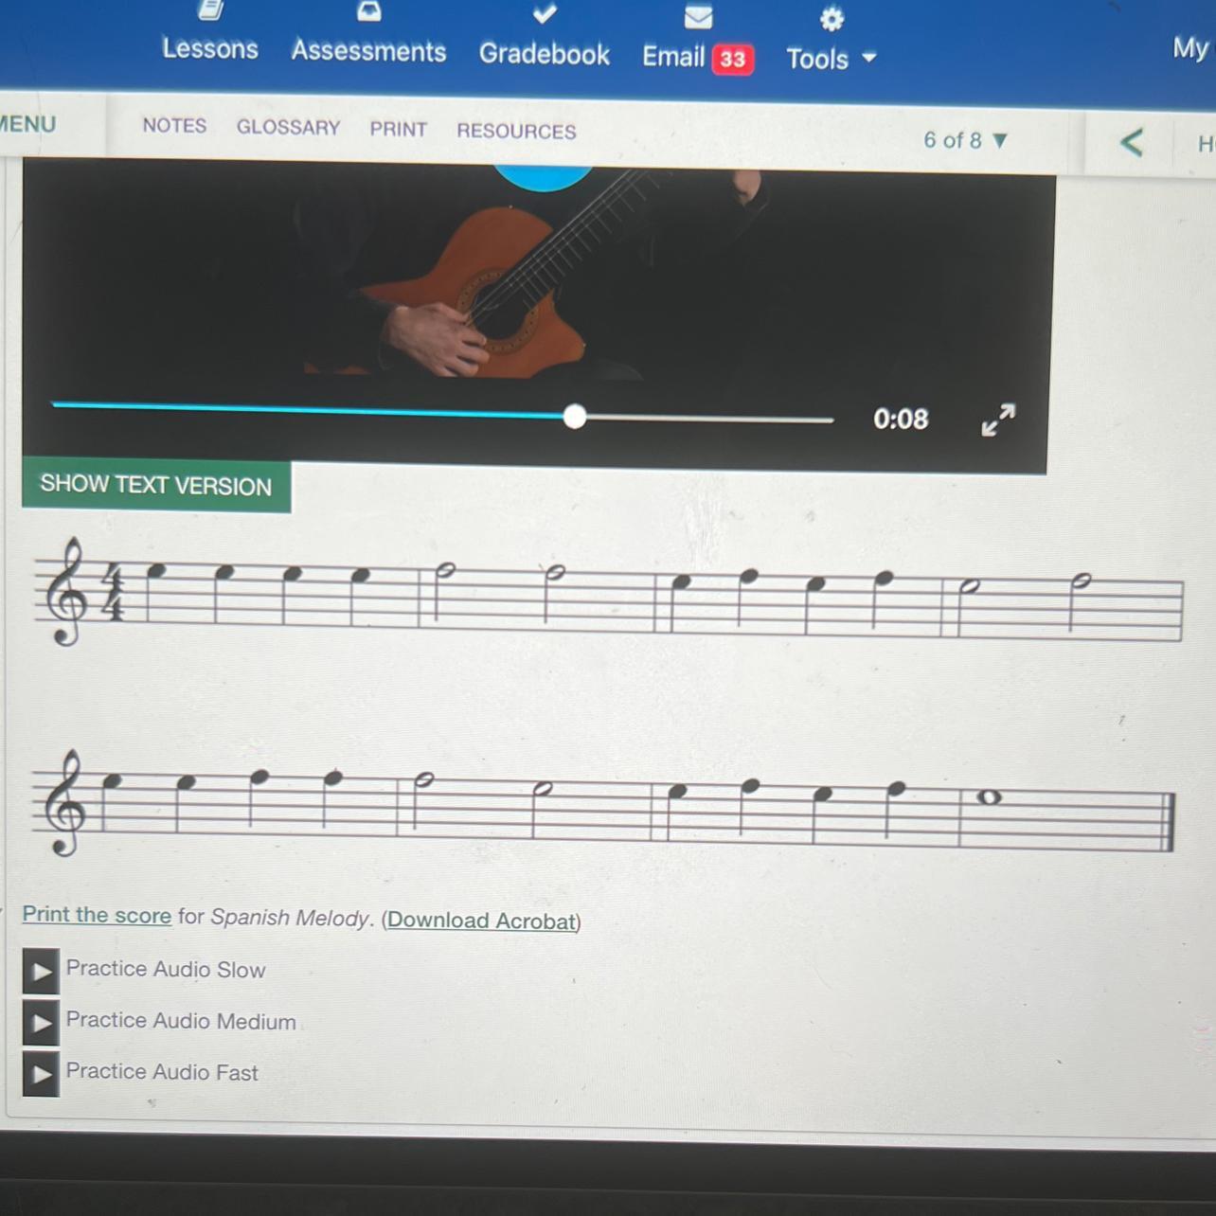
Task: Open the MENU panel
Action: 27,124
